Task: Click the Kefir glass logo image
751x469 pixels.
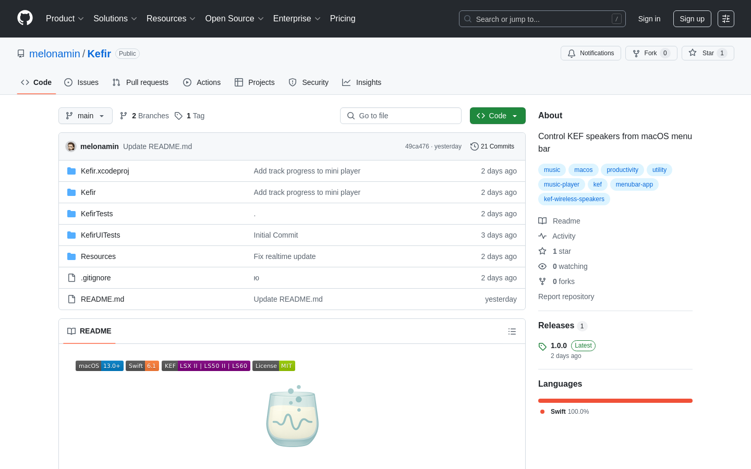Action: pyautogui.click(x=293, y=416)
